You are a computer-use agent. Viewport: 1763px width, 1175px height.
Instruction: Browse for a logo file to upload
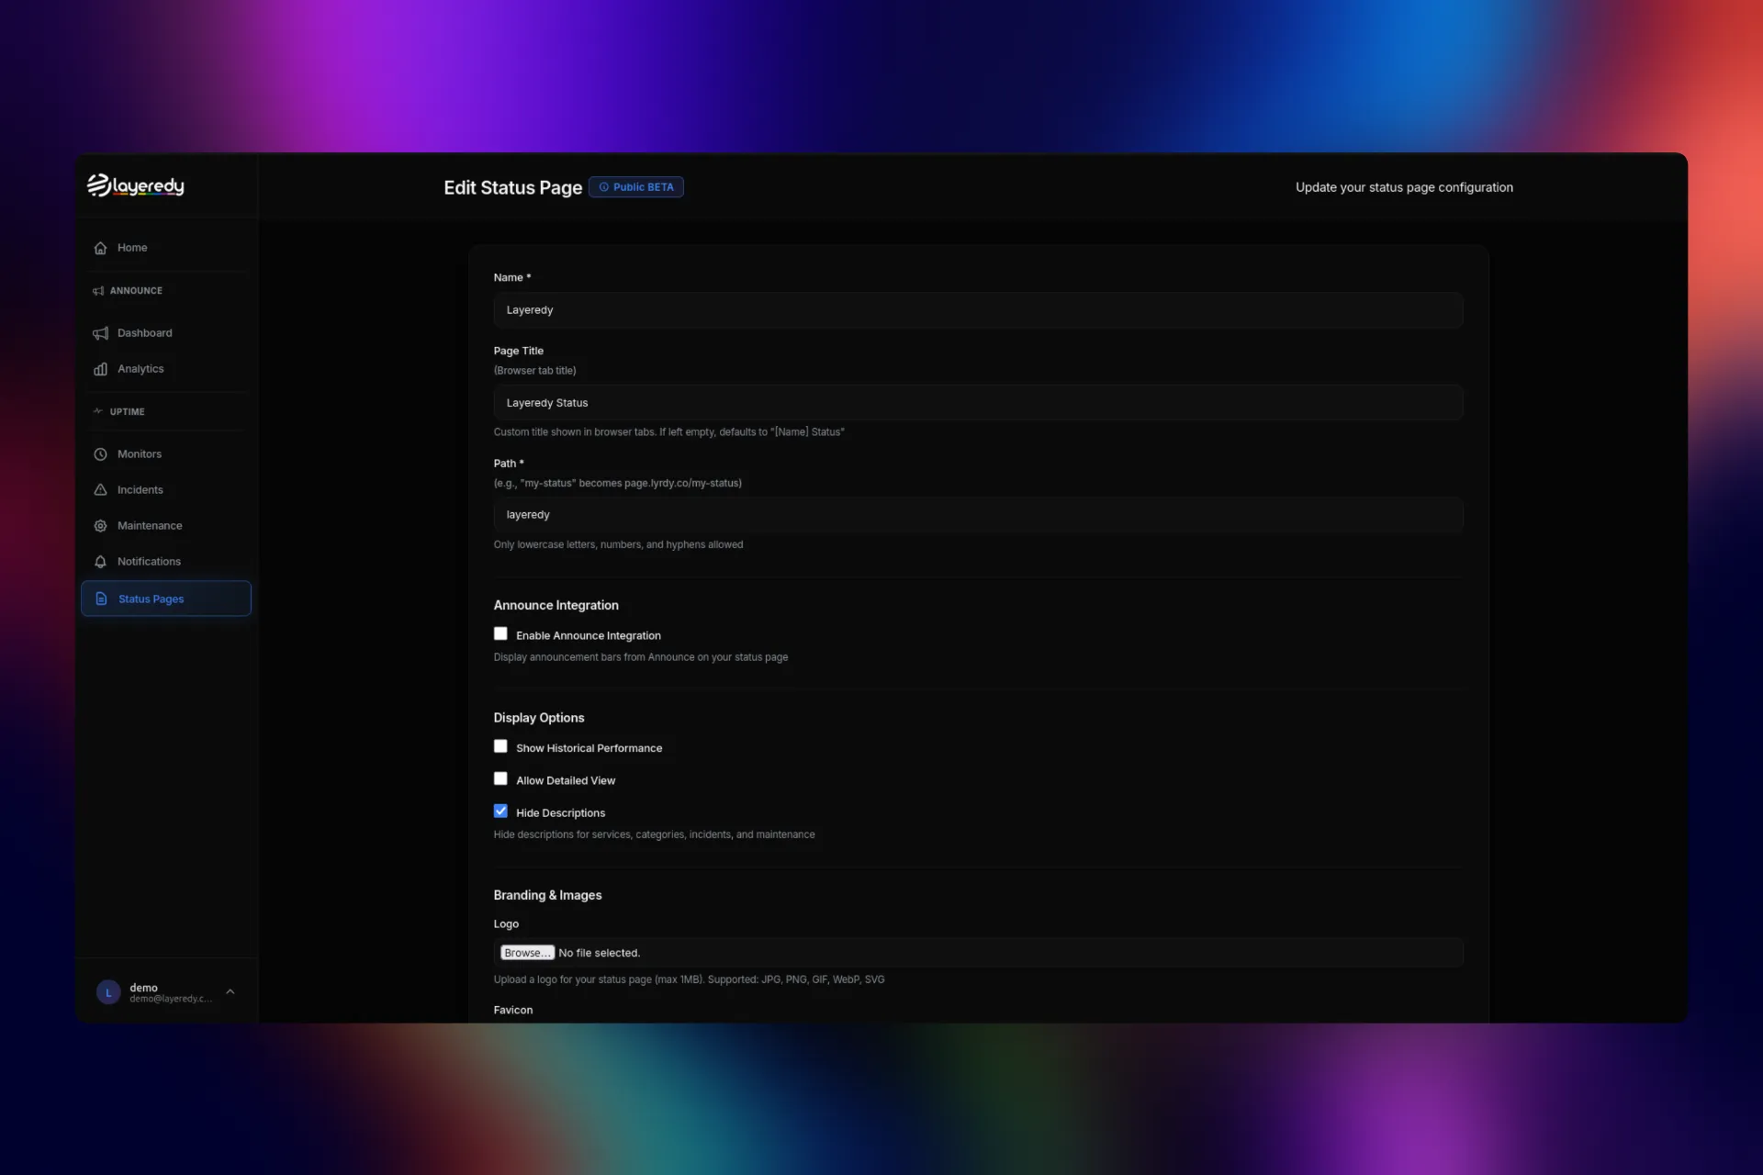pyautogui.click(x=526, y=952)
